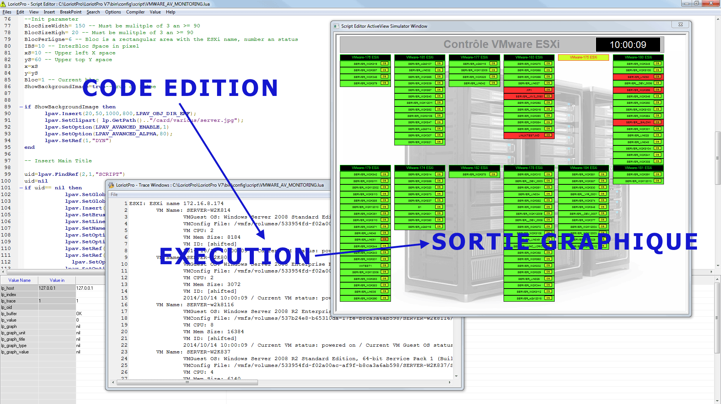Click code line 99 with FindRef
Image resolution: width=721 pixels, height=404 pixels.
(74, 174)
